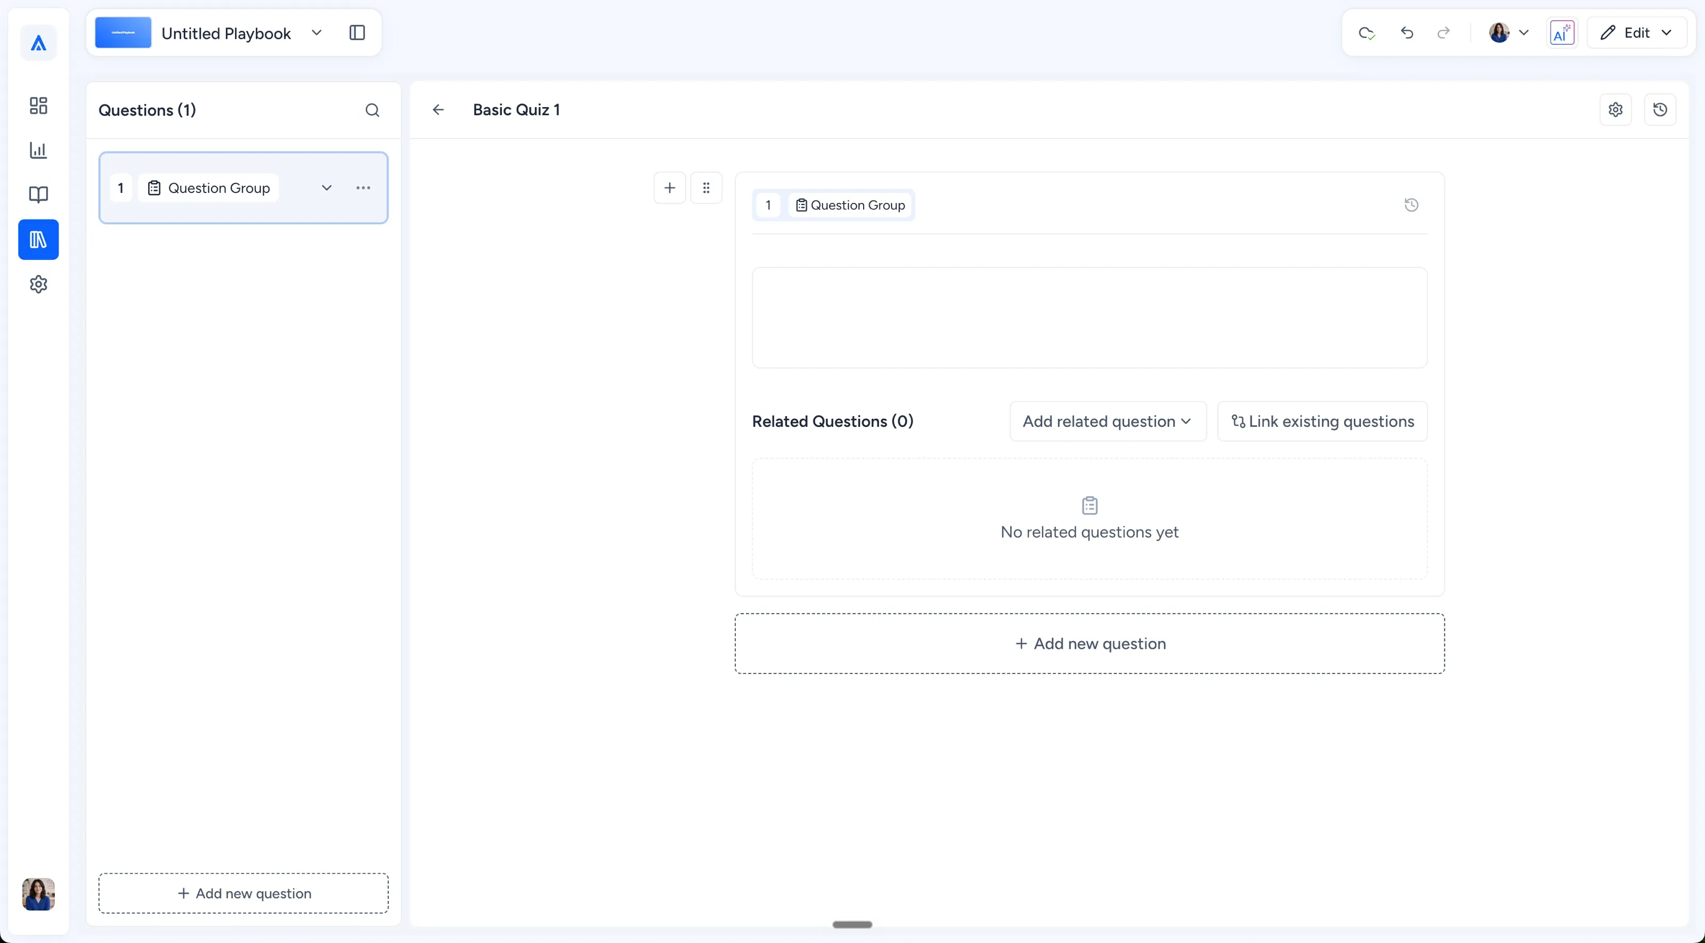Click Link existing questions button
Viewport: 1705px width, 943px height.
pos(1322,421)
